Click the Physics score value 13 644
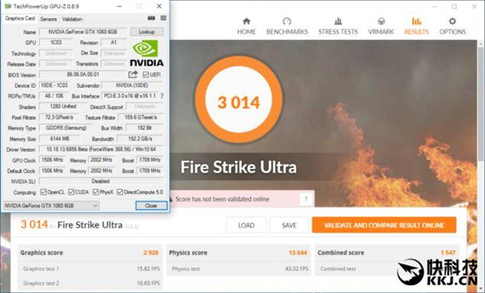Viewport: 485px width, 293px height. click(x=298, y=252)
